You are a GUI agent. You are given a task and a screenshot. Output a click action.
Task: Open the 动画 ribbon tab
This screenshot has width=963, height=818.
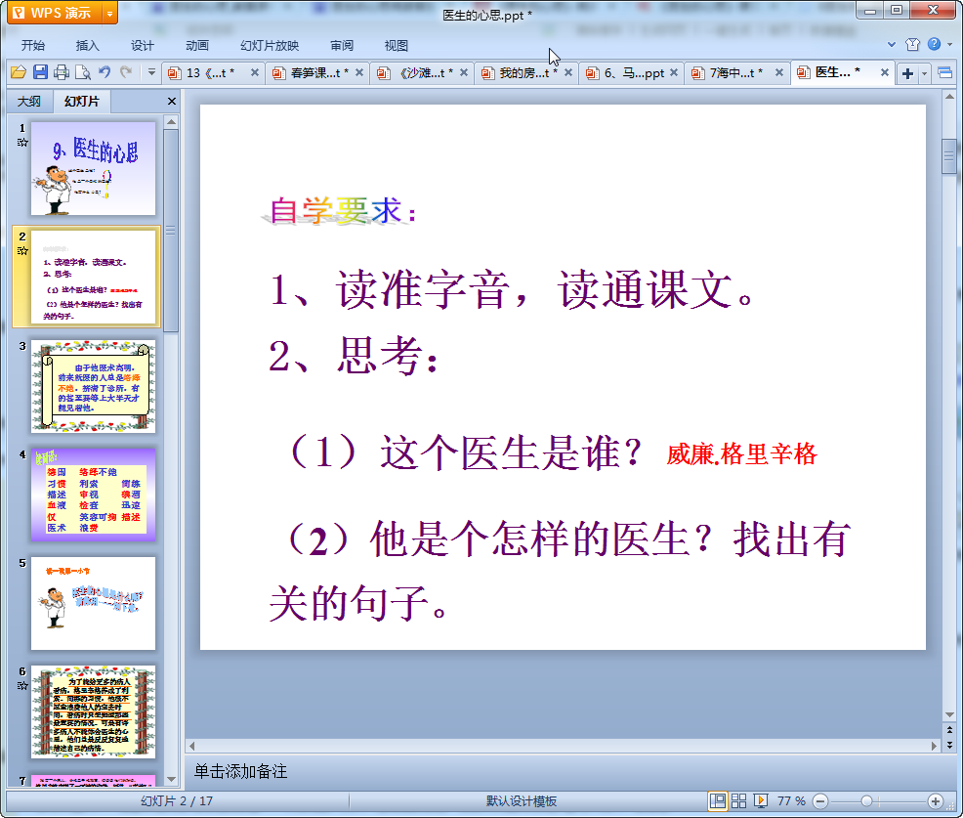click(x=197, y=46)
